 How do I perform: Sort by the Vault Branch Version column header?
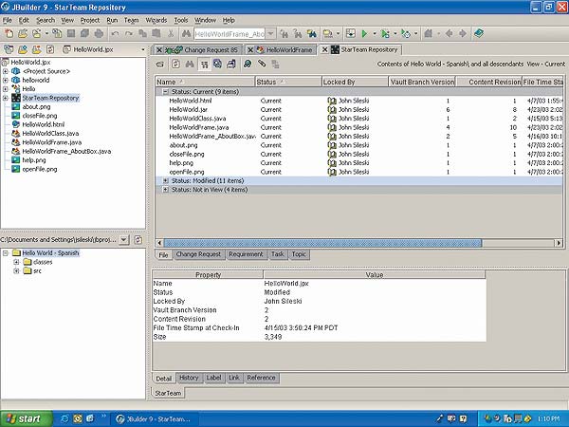coord(422,82)
